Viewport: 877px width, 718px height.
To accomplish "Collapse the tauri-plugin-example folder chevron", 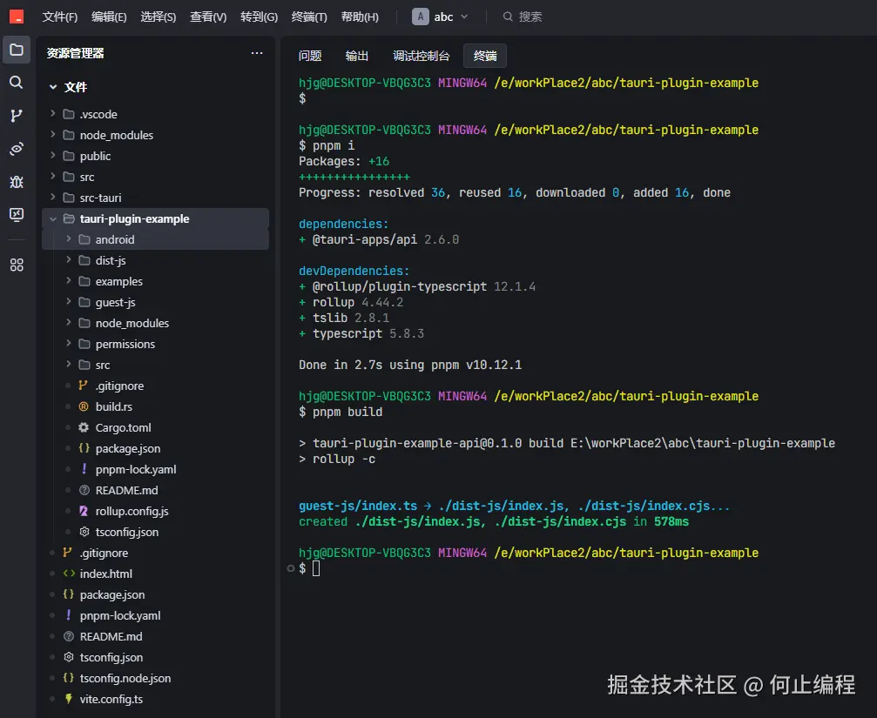I will tap(53, 219).
